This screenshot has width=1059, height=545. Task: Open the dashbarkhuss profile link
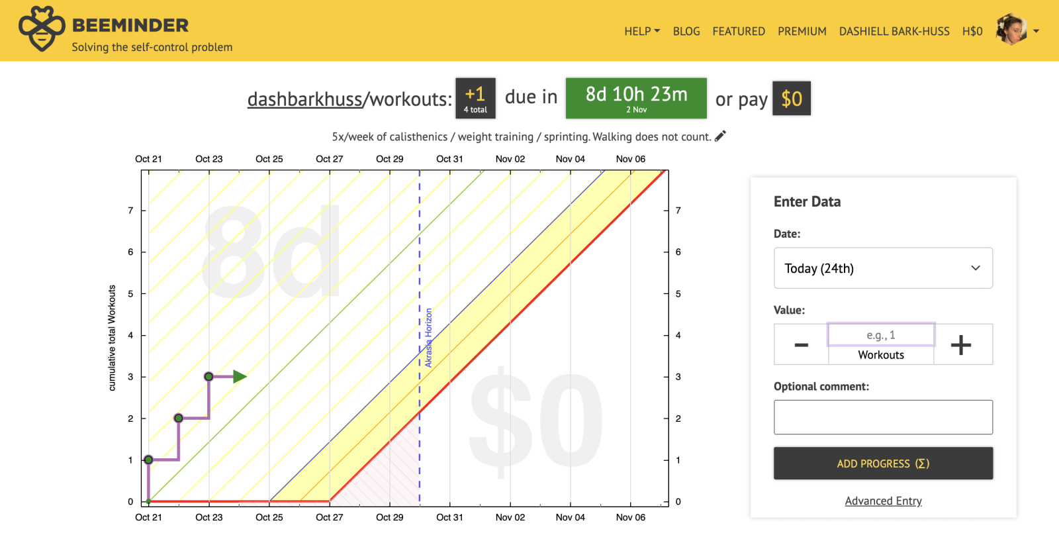pos(305,99)
